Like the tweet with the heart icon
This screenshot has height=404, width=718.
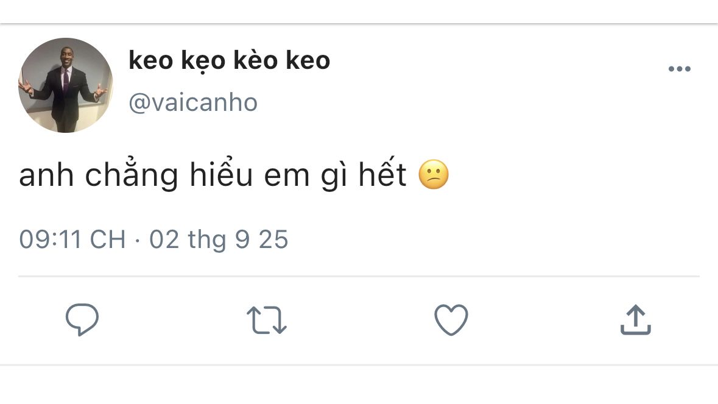coord(451,320)
